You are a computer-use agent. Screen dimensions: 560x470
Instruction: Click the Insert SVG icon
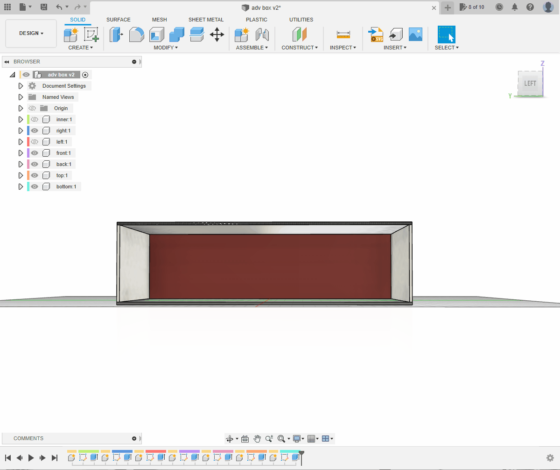(376, 35)
